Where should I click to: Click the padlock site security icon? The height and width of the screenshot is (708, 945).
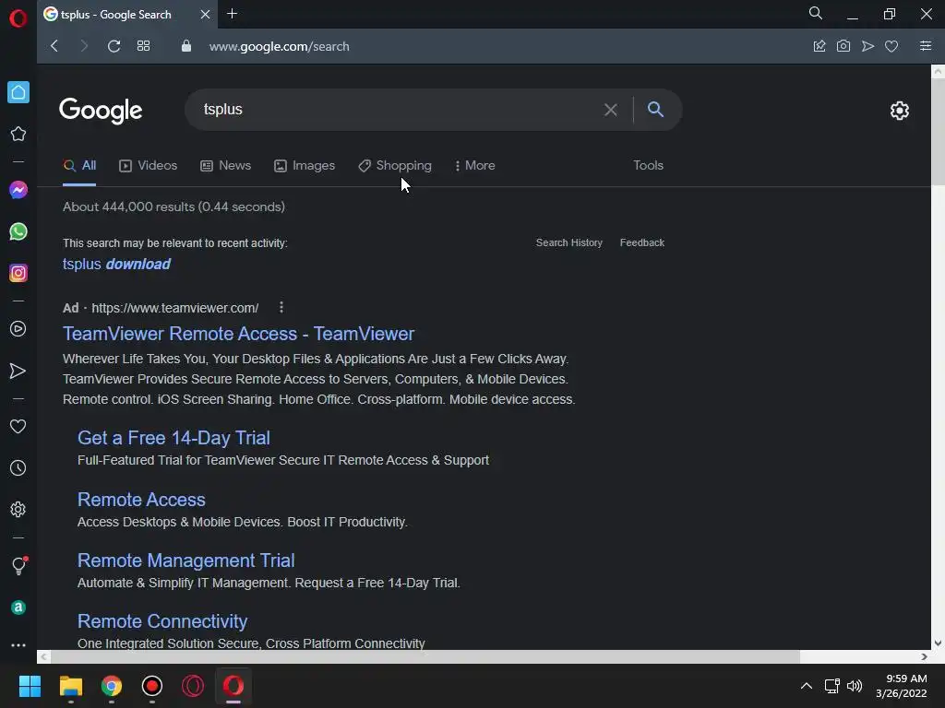186,46
